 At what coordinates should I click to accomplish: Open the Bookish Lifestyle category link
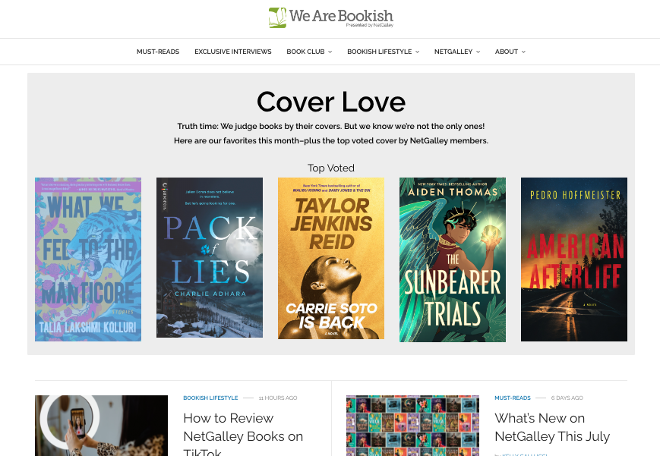click(210, 398)
